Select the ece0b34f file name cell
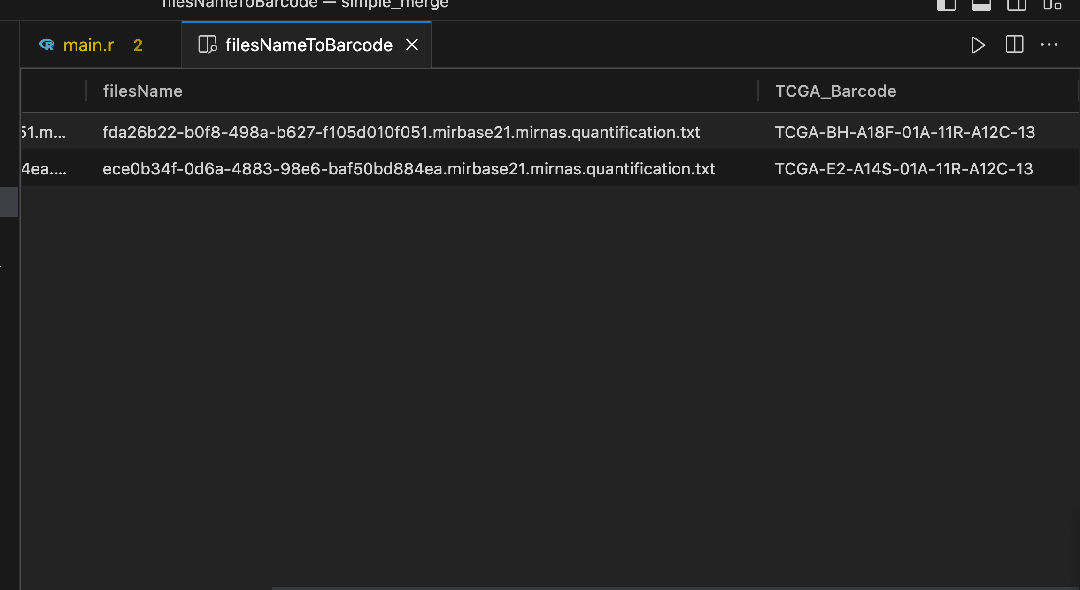This screenshot has width=1080, height=590. click(409, 169)
